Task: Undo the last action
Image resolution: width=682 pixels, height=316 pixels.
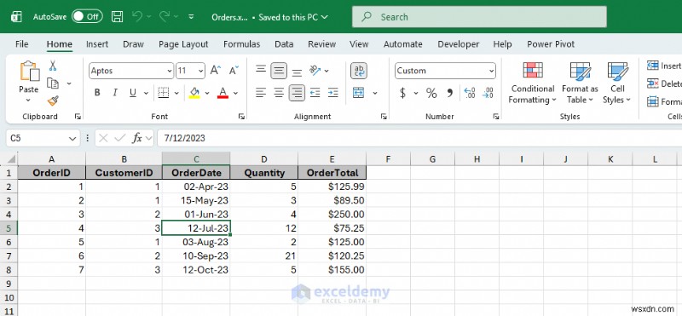Action: pos(137,17)
